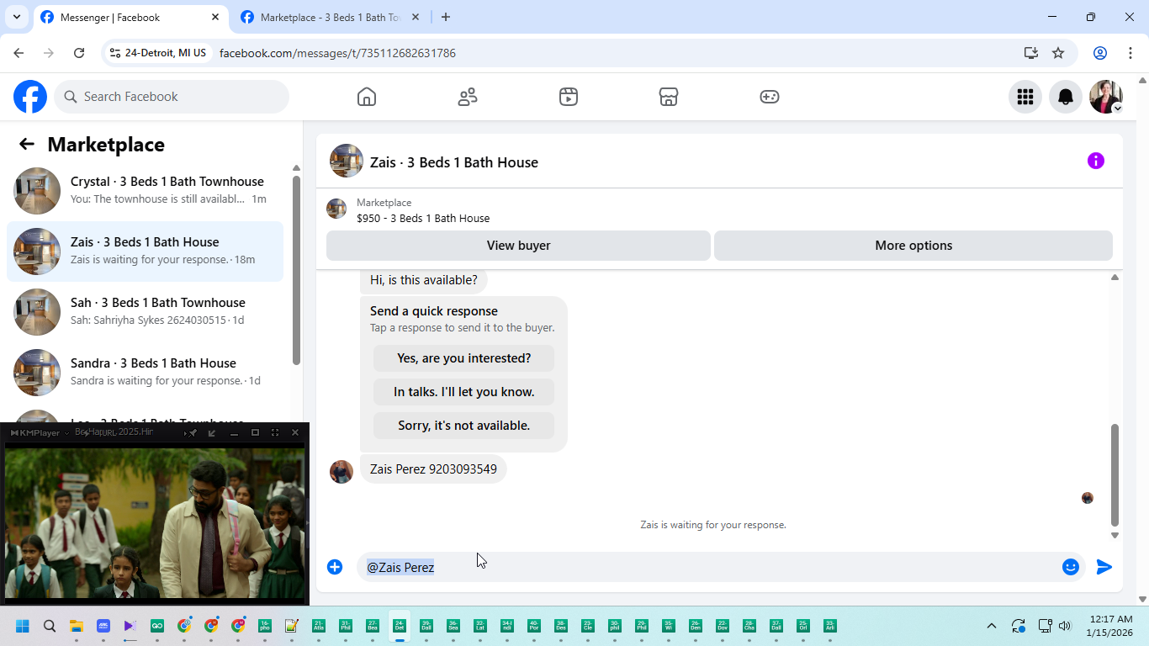1149x646 pixels.
Task: Open the Chrome profile icon
Action: [1100, 53]
